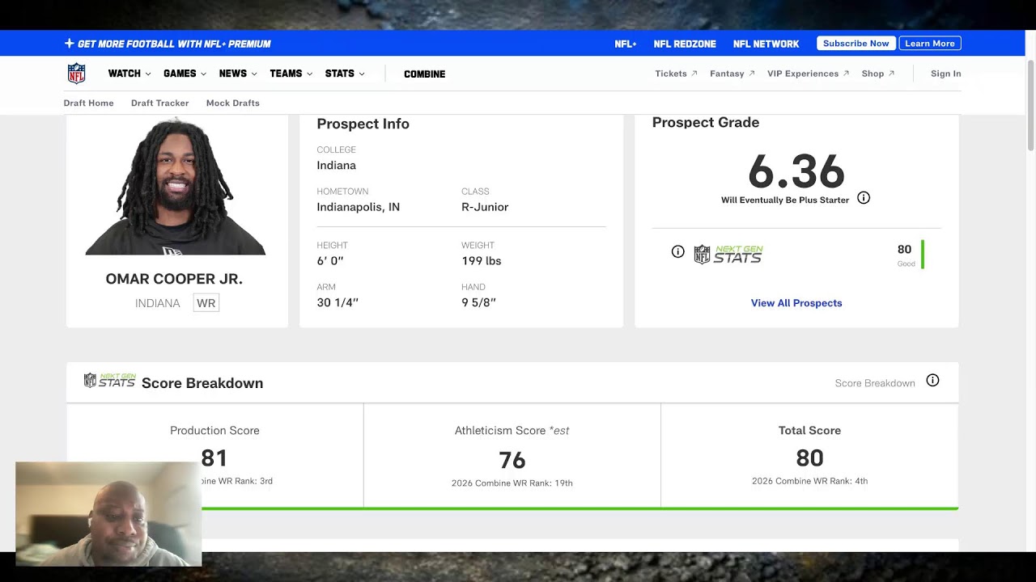The height and width of the screenshot is (582, 1036).
Task: Open the Shop link
Action: (878, 74)
